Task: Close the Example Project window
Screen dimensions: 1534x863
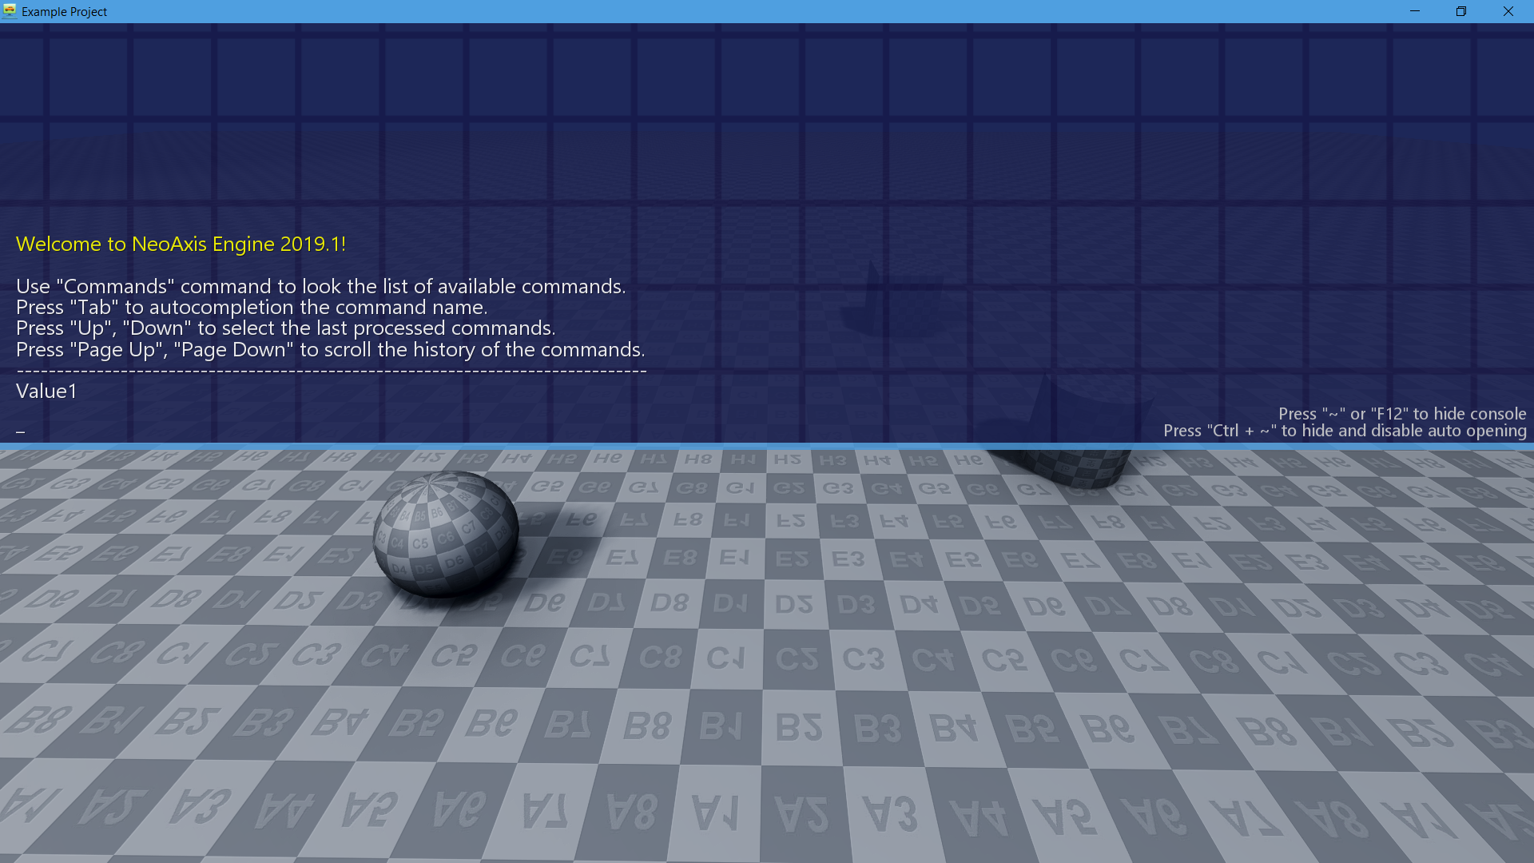Action: pos(1508,11)
